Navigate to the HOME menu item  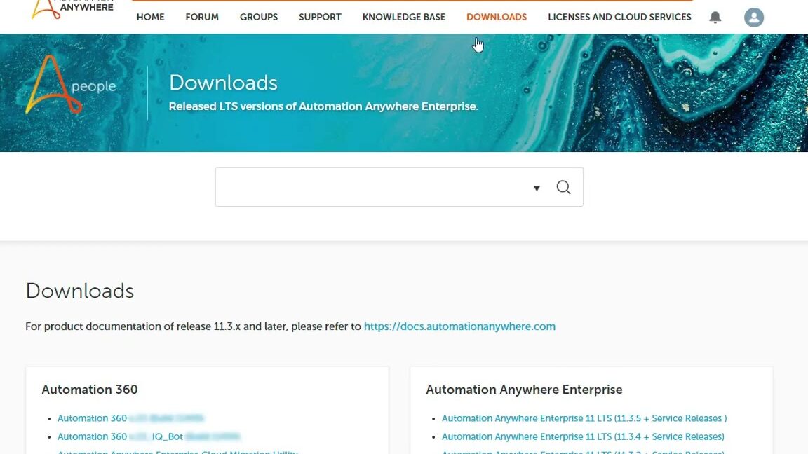[150, 17]
